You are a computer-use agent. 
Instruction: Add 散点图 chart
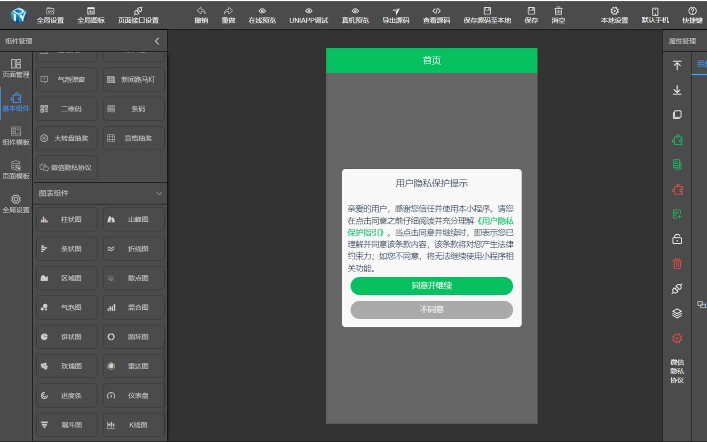(134, 278)
